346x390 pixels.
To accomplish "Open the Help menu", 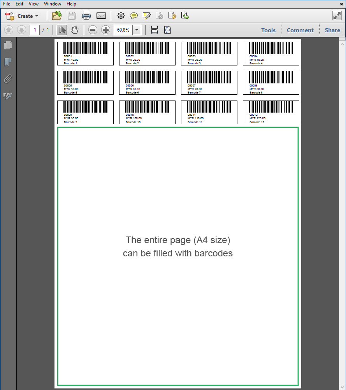I will pyautogui.click(x=71, y=4).
